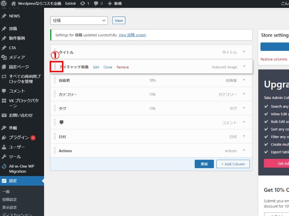Image resolution: width=289 pixels, height=216 pixels.
Task: Click comment bubble icon column row
Action: click(61, 122)
